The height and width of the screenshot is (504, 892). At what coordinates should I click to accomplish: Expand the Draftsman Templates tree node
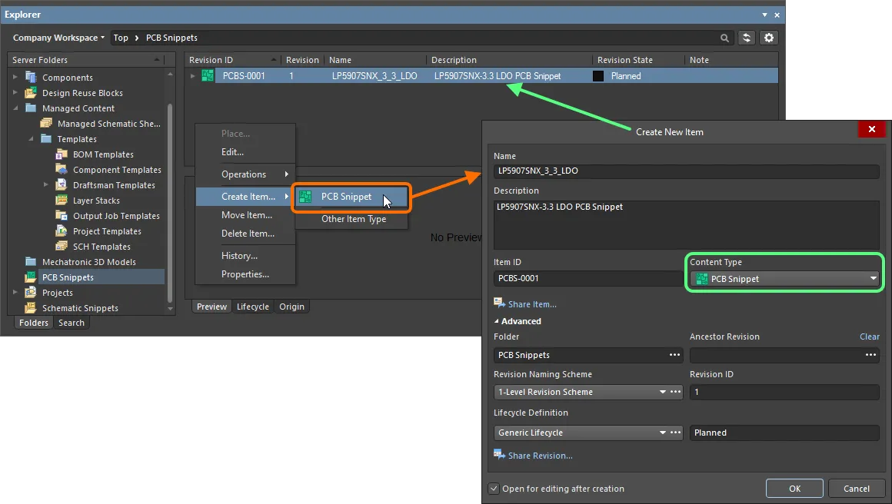(46, 184)
